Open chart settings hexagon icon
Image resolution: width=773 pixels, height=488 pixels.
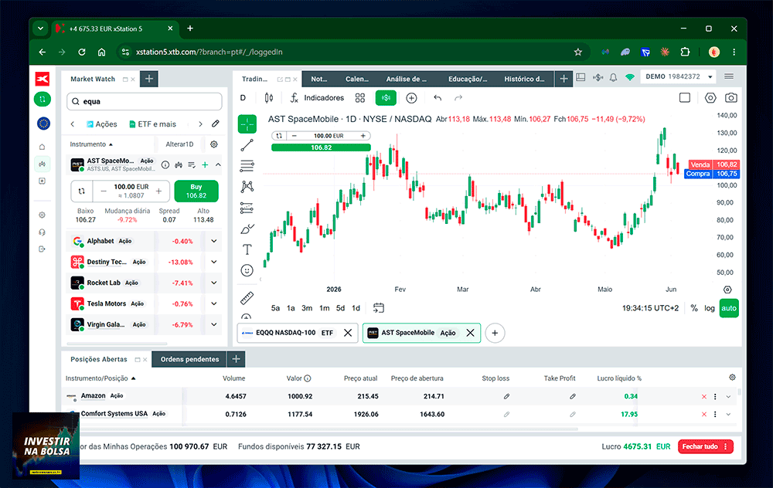point(710,98)
